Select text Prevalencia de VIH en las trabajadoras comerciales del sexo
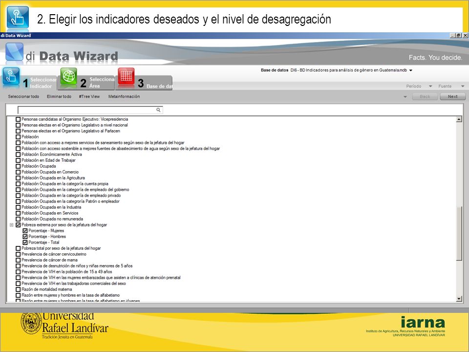The height and width of the screenshot is (352, 469). point(74,284)
